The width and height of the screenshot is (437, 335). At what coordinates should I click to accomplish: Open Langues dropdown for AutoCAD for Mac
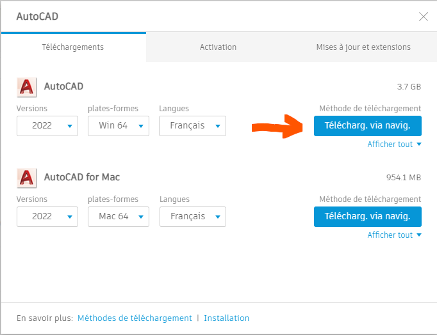coord(193,217)
